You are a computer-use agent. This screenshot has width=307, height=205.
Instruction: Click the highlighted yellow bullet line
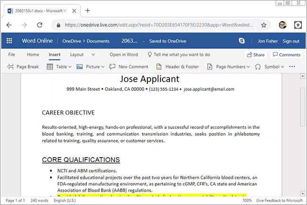pos(152,196)
